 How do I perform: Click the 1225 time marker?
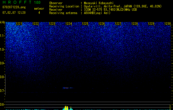(x=85, y=24)
